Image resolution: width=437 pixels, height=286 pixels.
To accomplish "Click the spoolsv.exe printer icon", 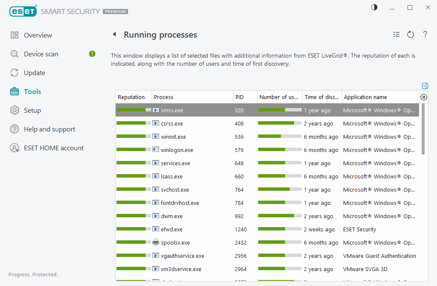I will coord(156,242).
